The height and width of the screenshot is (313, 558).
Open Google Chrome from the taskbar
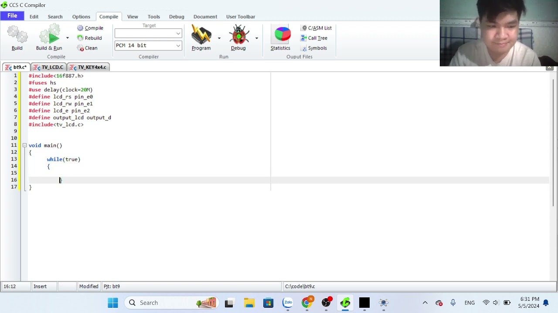coord(307,303)
